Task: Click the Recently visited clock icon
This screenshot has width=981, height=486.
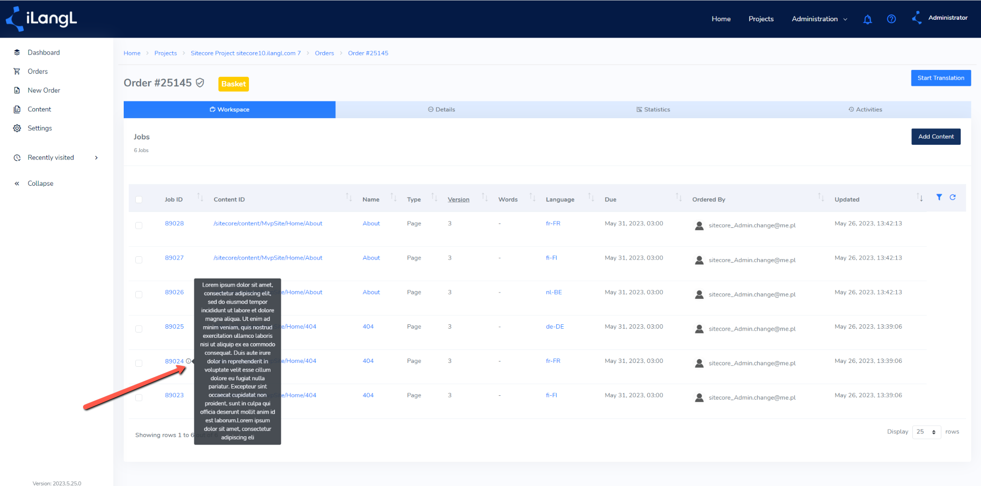Action: pos(17,157)
